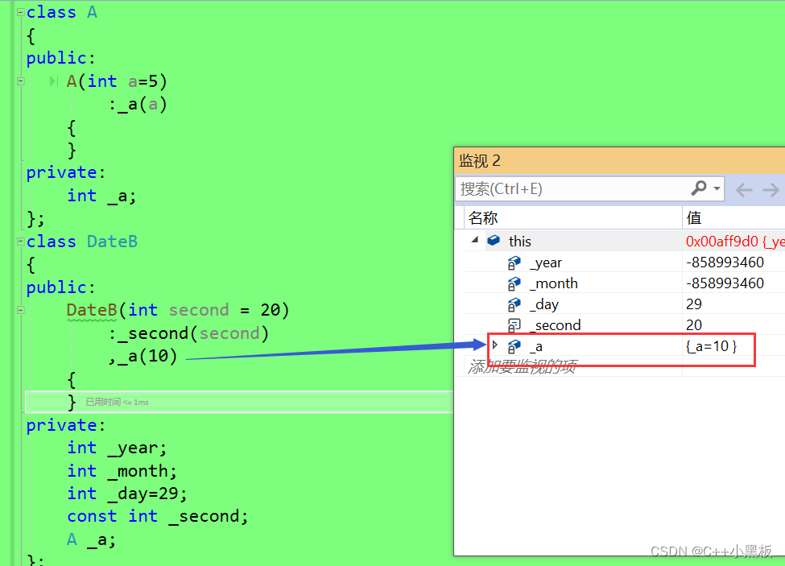Click the {_a=10 } value
The image size is (785, 566).
coord(712,346)
